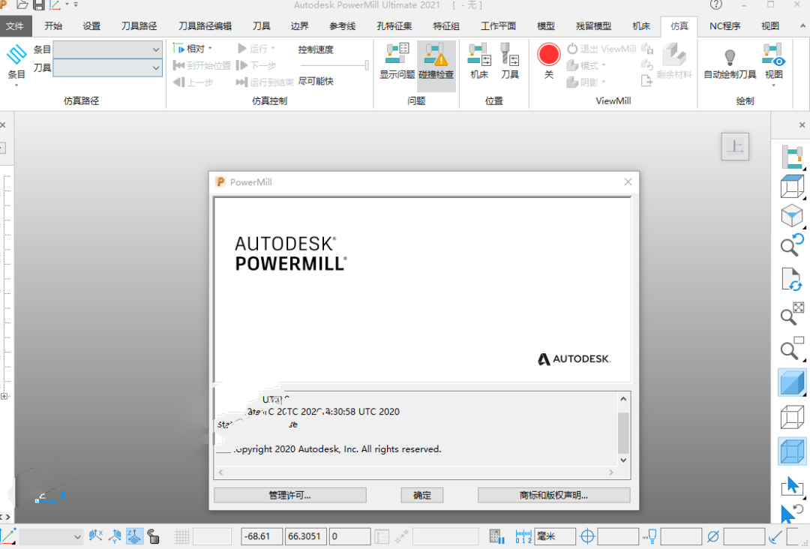Image resolution: width=810 pixels, height=549 pixels.
Task: Click the diameter symbol icon in status bar
Action: 713,536
